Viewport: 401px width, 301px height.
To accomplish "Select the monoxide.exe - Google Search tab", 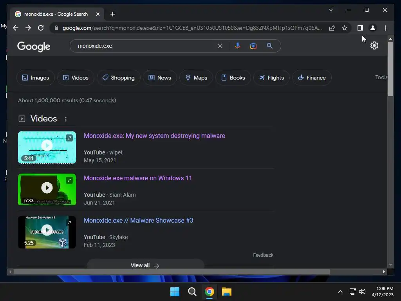I will [57, 14].
